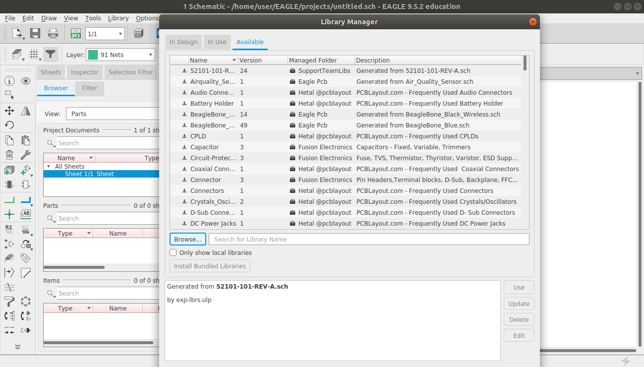
Task: Click the layer color swatch
Action: click(x=93, y=55)
